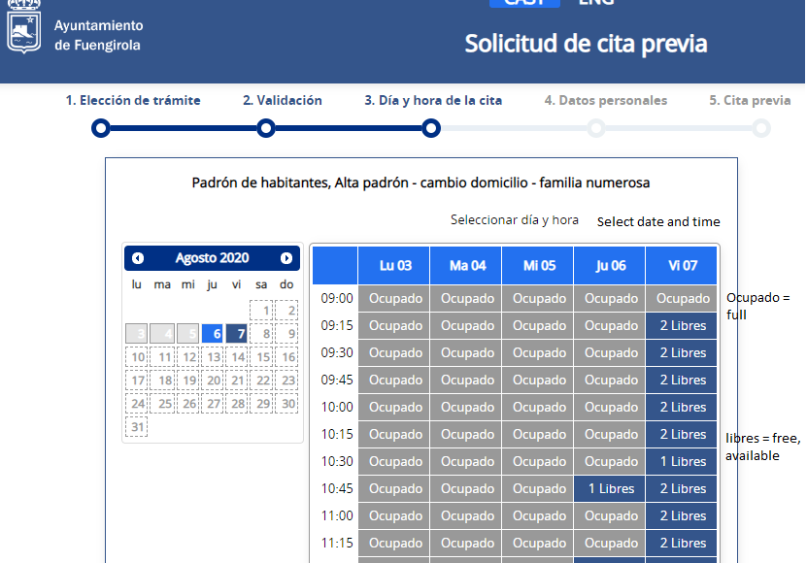Switch language to ENG

pos(596,3)
